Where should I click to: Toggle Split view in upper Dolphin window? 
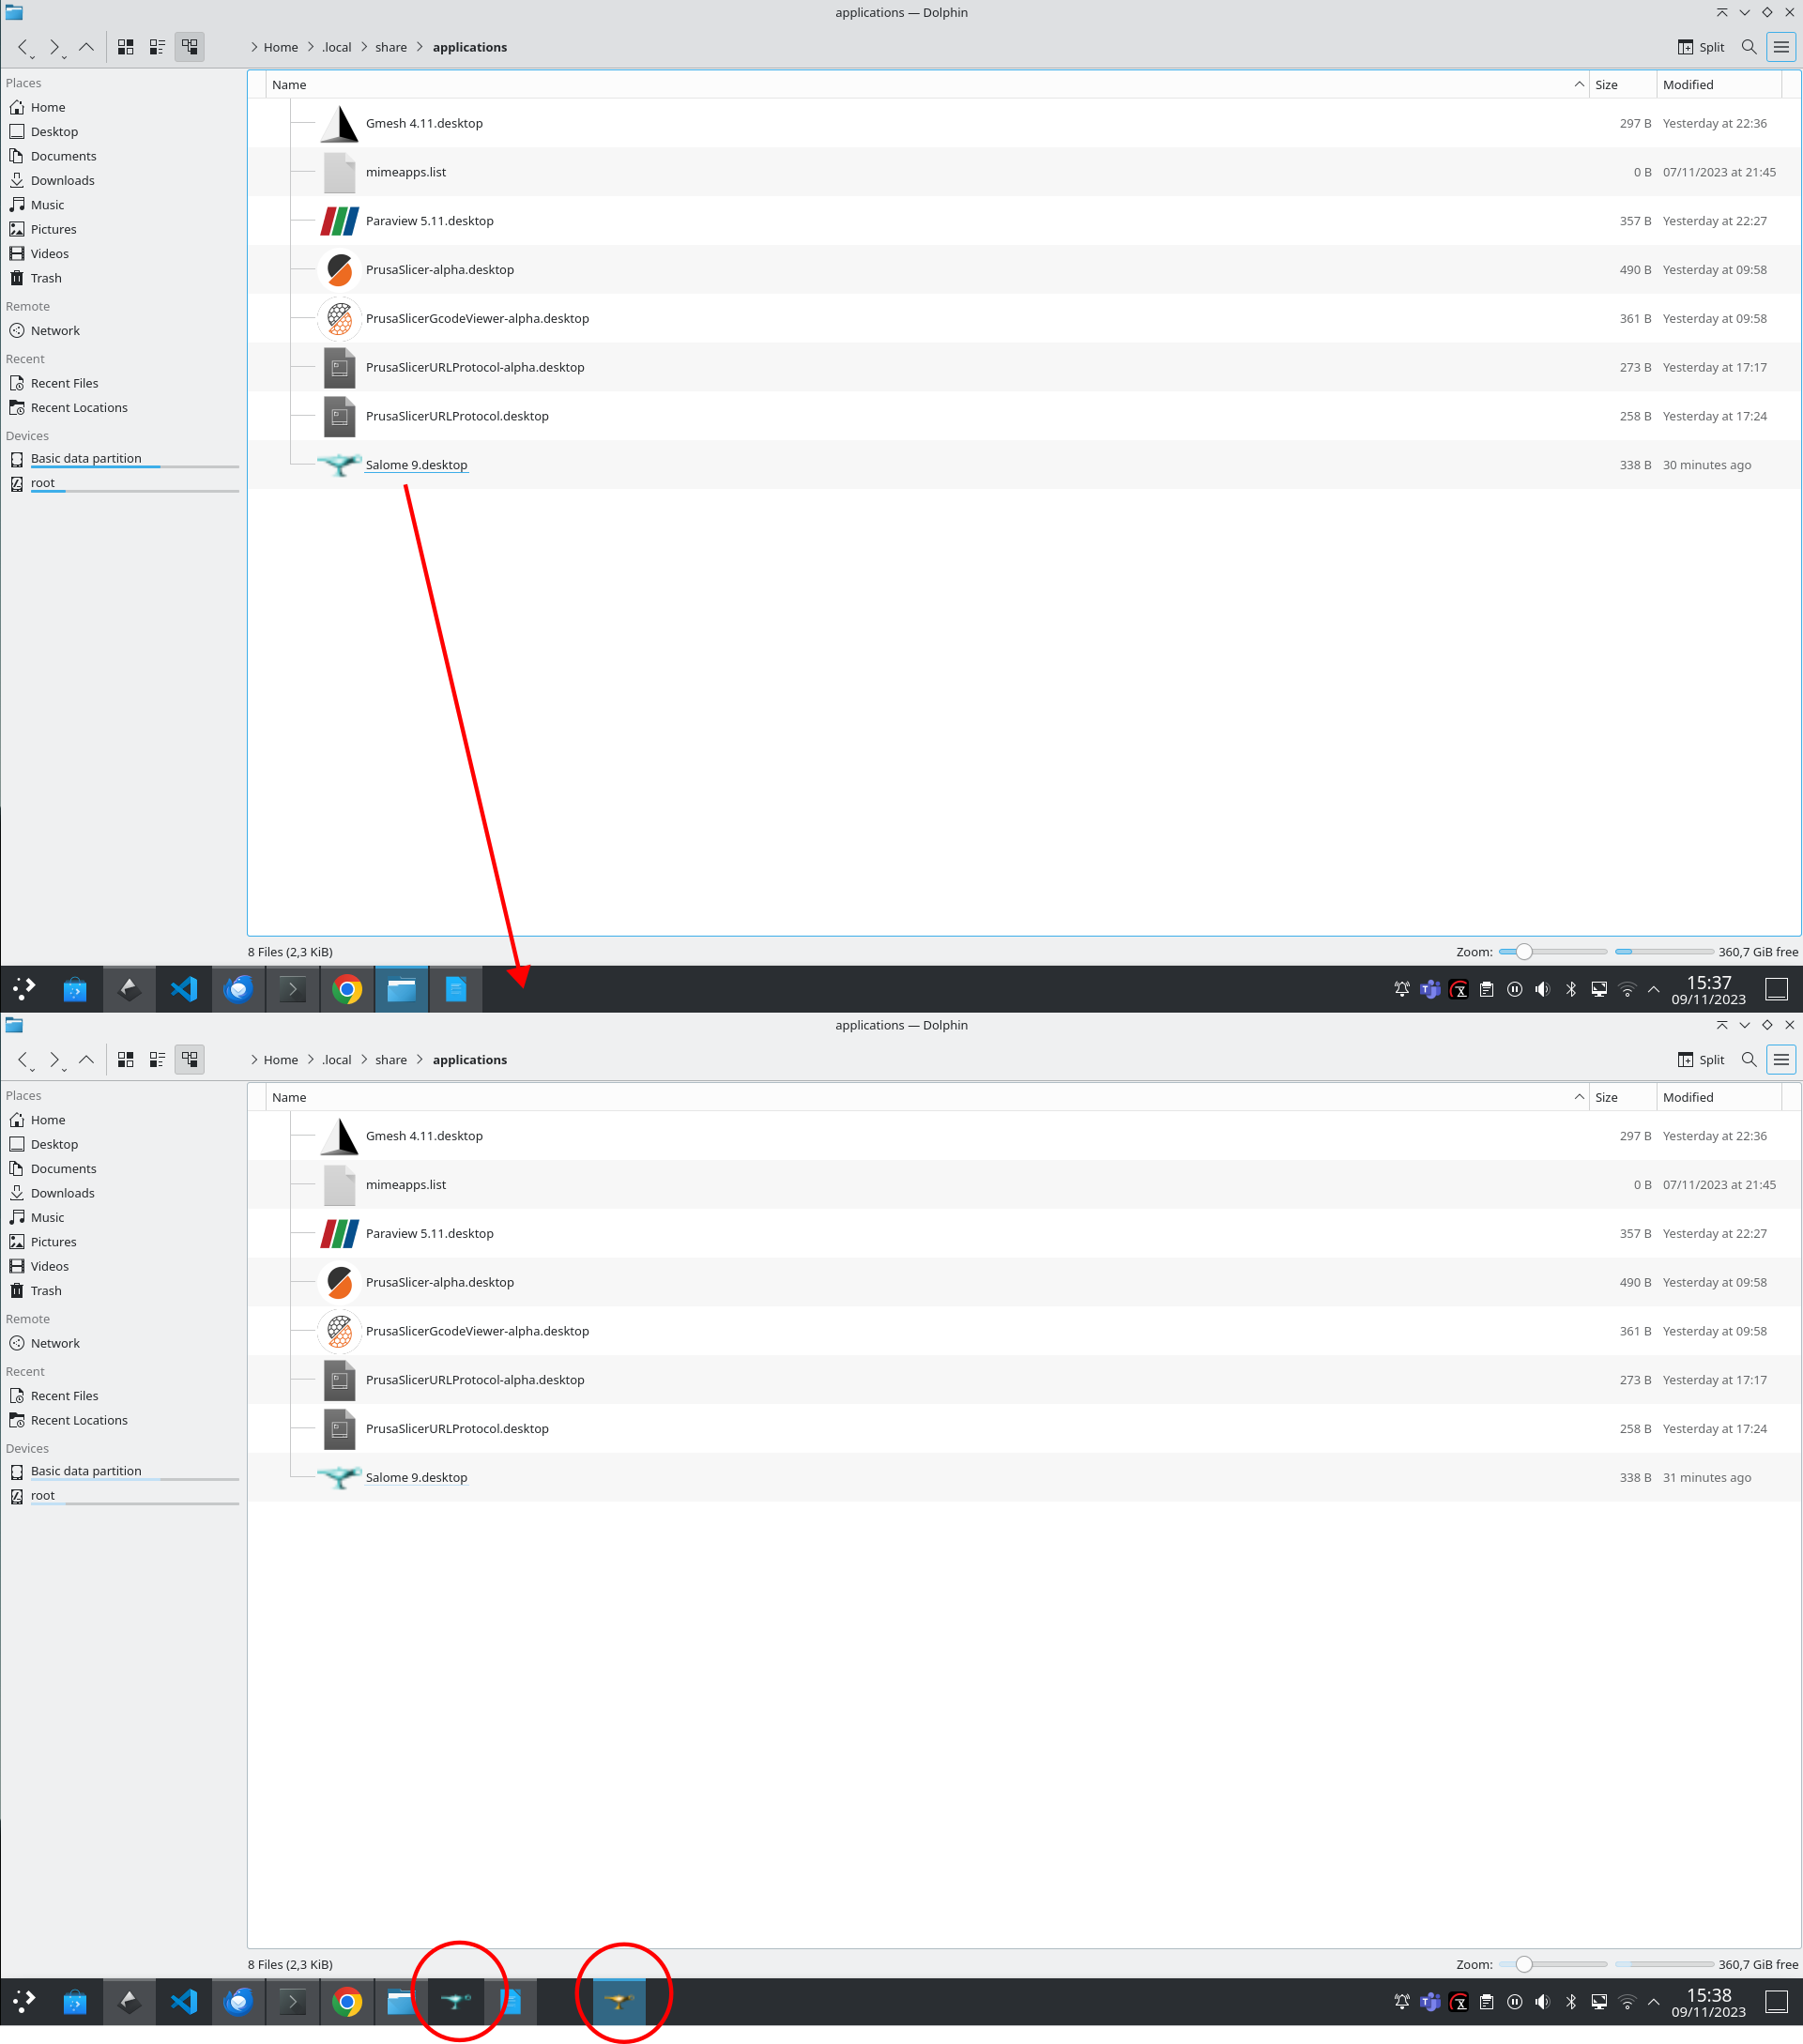pos(1701,47)
